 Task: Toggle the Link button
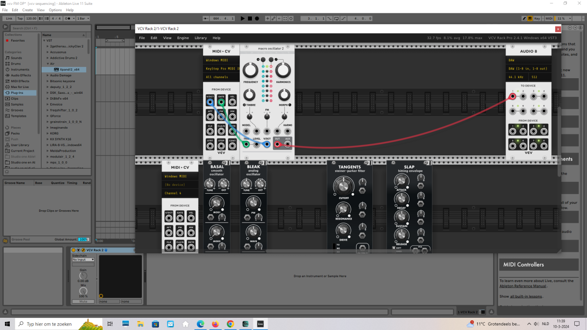point(9,18)
